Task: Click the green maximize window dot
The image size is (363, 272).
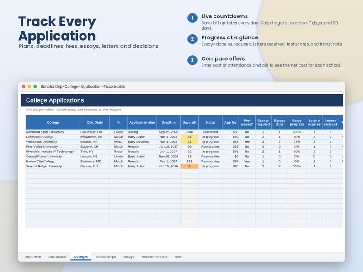Action: pos(35,86)
